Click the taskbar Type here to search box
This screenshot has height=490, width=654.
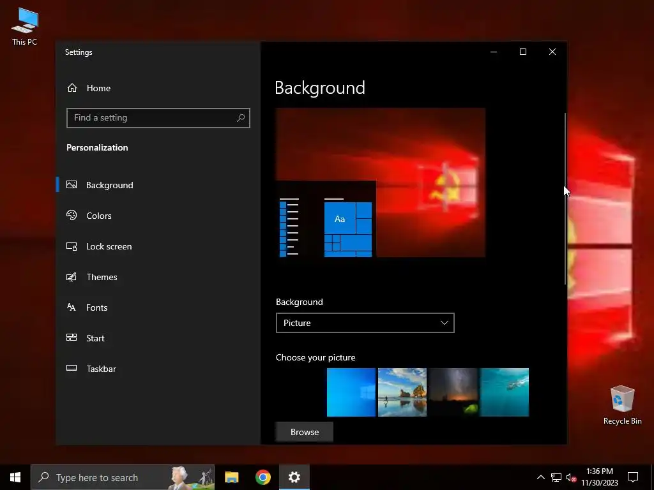pyautogui.click(x=123, y=477)
